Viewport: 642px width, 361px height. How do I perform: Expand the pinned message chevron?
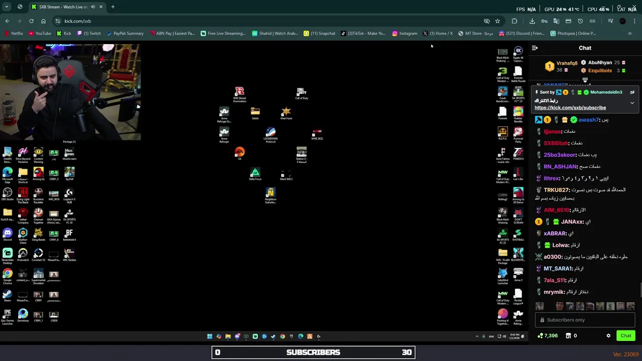(632, 103)
